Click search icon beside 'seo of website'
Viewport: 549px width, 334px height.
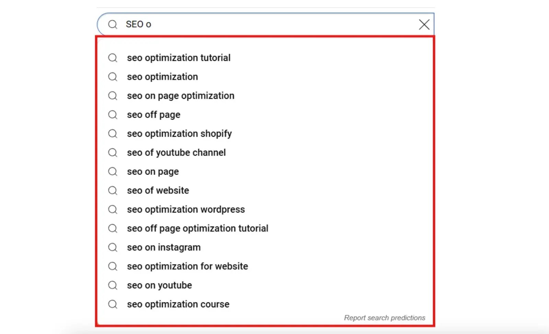click(113, 190)
